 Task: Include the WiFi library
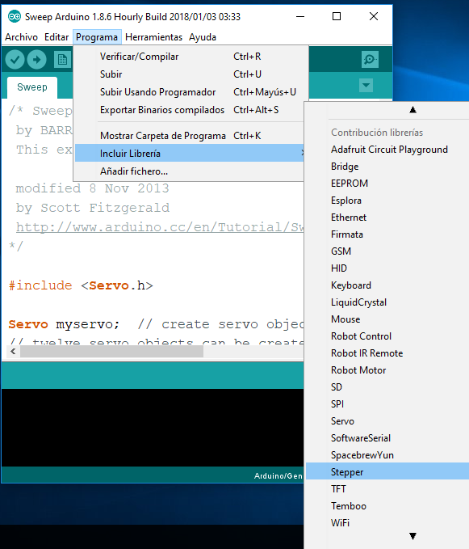coord(387,523)
